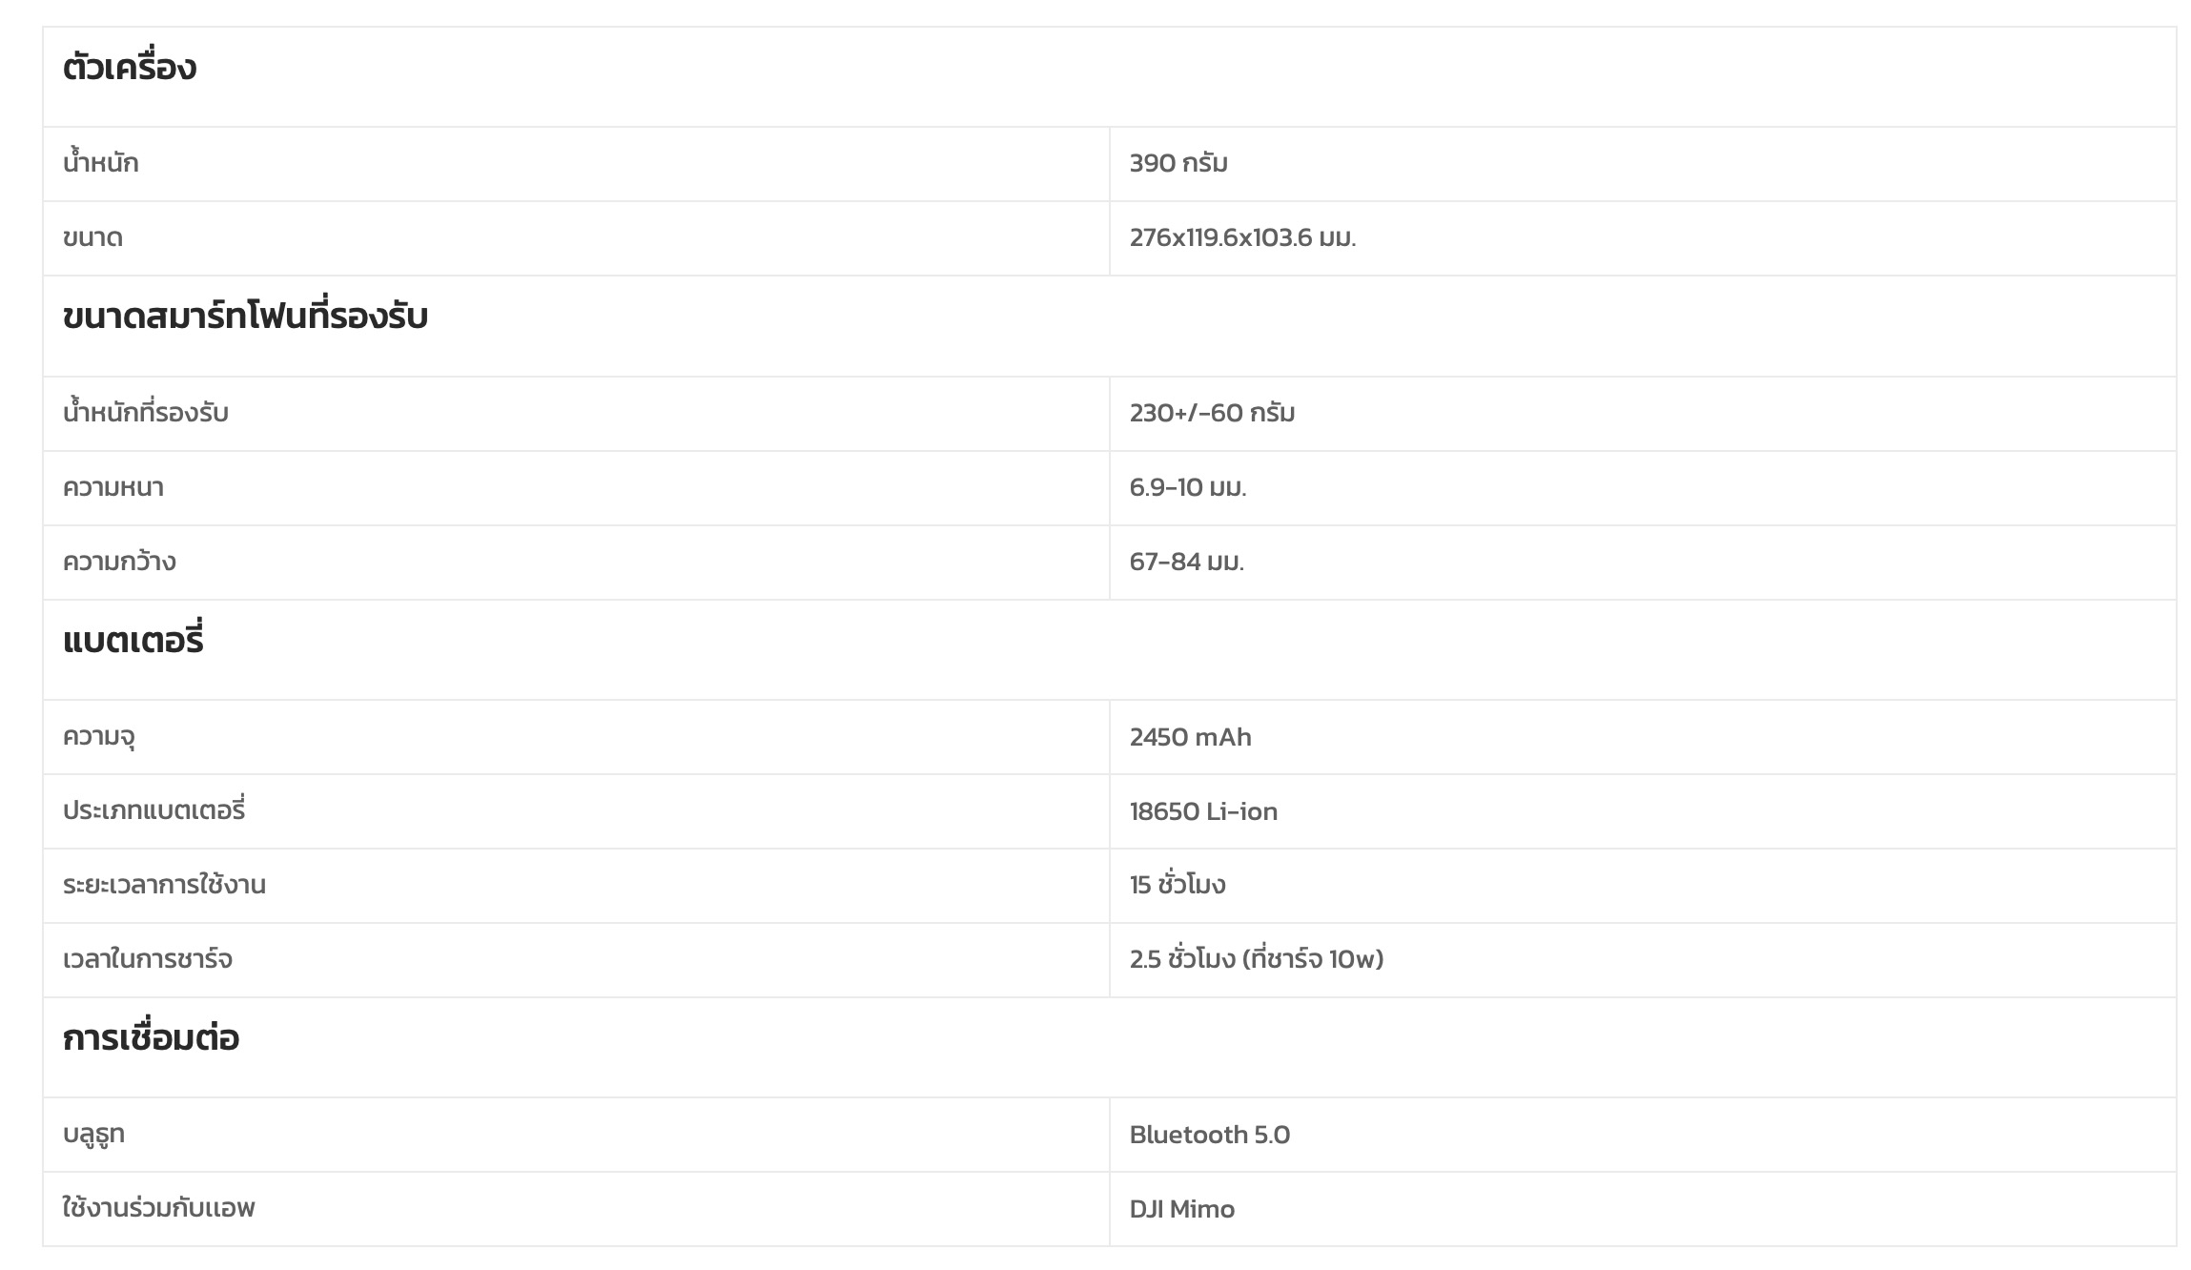Click the เวลาในการชาร์จ row label
This screenshot has height=1270, width=2191.
pos(148,959)
